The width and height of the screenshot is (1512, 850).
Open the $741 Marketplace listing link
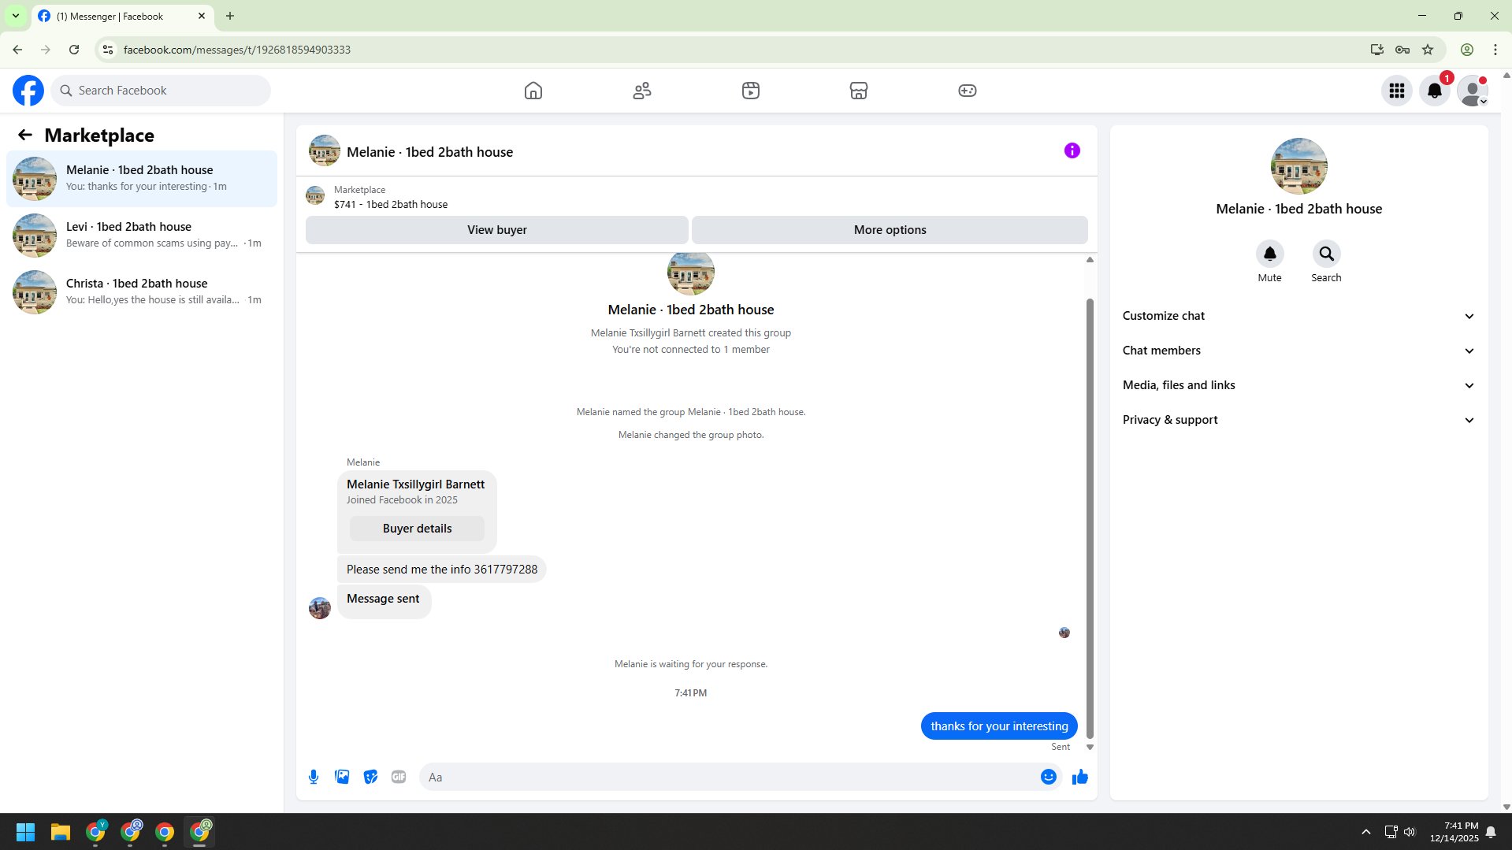click(x=391, y=204)
